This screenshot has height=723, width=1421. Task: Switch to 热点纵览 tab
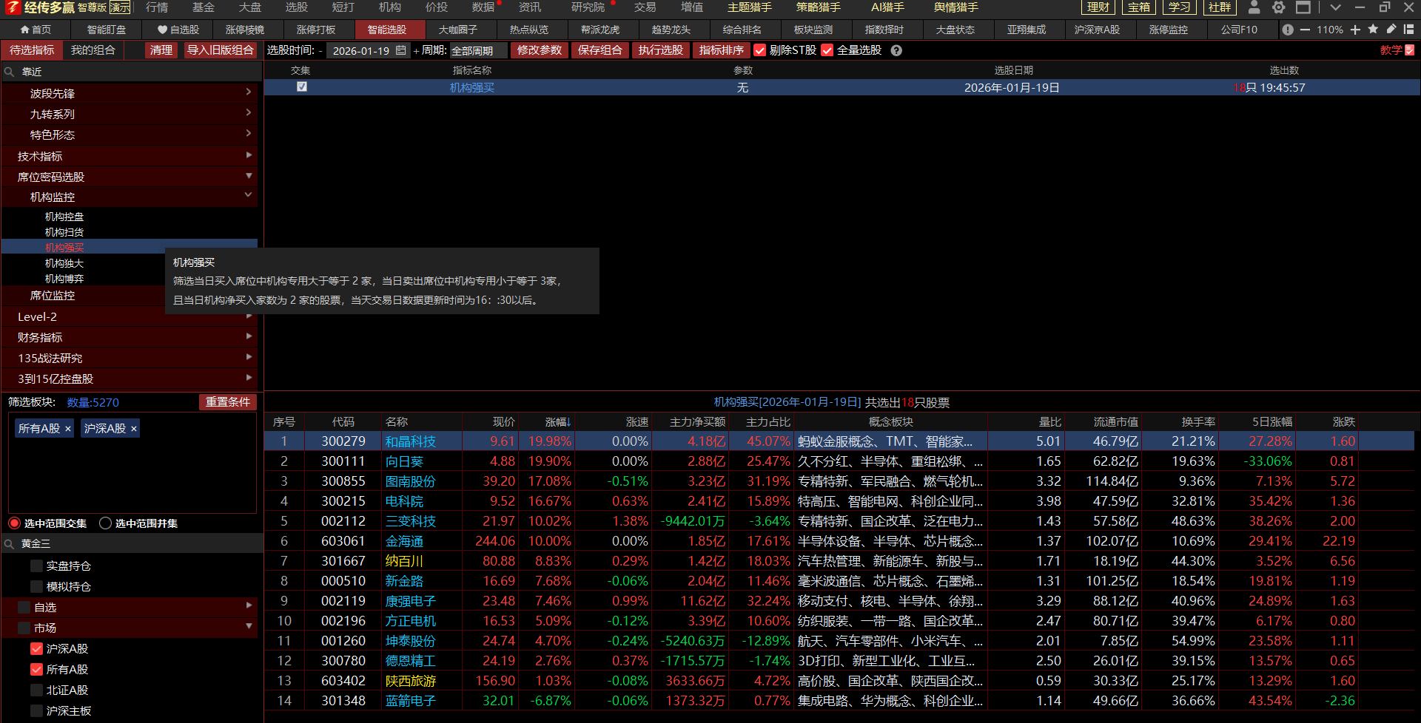point(529,30)
